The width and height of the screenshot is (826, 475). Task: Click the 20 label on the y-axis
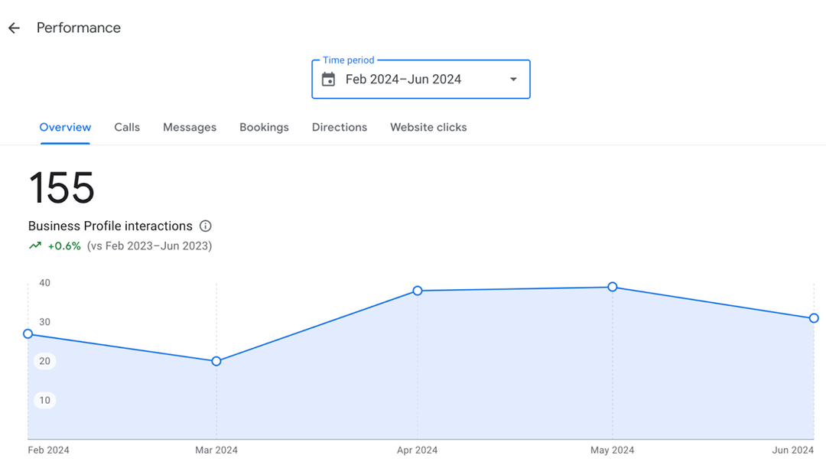44,361
